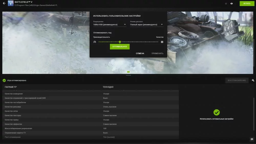Click the performance-quality slider handle
Image resolution: width=256 pixels, height=144 pixels.
120,42
